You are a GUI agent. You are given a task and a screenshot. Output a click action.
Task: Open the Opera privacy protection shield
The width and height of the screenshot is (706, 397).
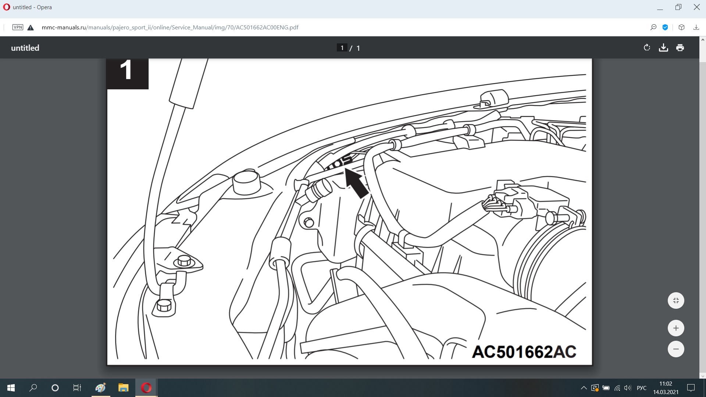[x=665, y=27]
